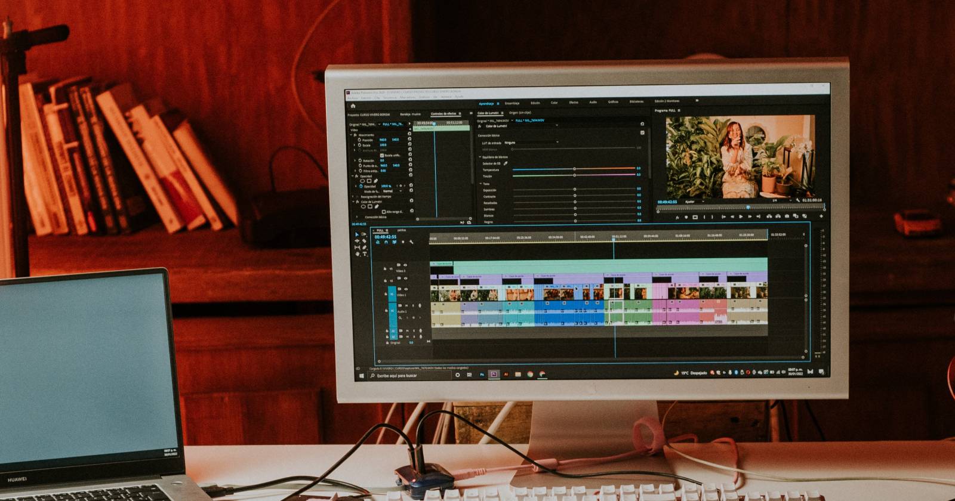
Task: Select the Selection arrow tool
Action: tap(358, 234)
